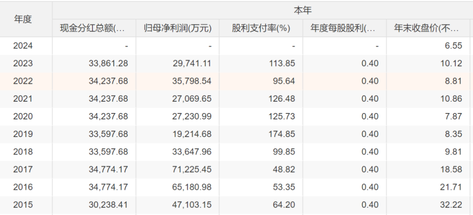
Task: Click the 归母净利润(万元) column header
Action: (x=177, y=28)
